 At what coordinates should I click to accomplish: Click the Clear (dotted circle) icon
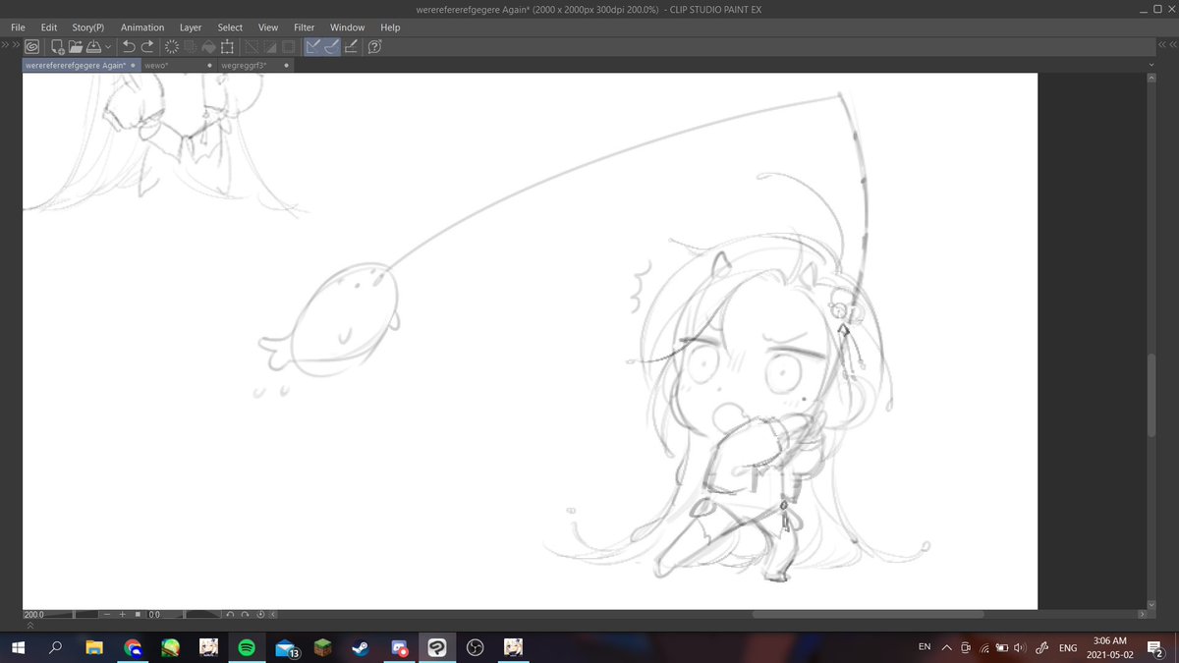(x=172, y=46)
